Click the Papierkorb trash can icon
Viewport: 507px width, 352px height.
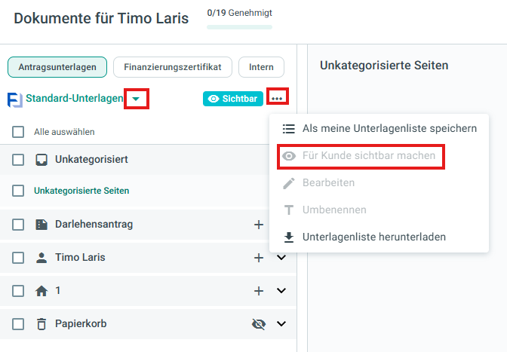(x=41, y=324)
